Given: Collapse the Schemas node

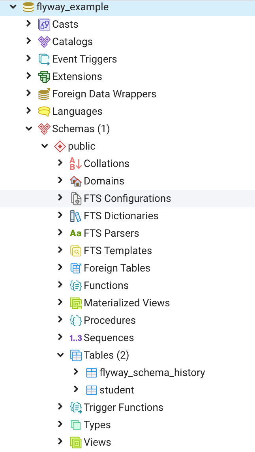Looking at the screenshot, I should click(x=28, y=129).
